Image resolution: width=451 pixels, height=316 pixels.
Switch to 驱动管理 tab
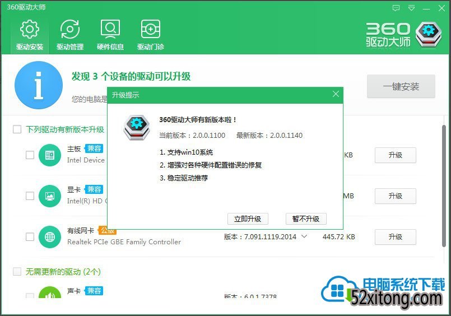(x=70, y=35)
